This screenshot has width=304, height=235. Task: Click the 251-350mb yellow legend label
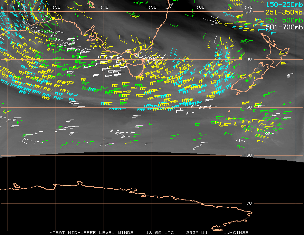coord(284,12)
